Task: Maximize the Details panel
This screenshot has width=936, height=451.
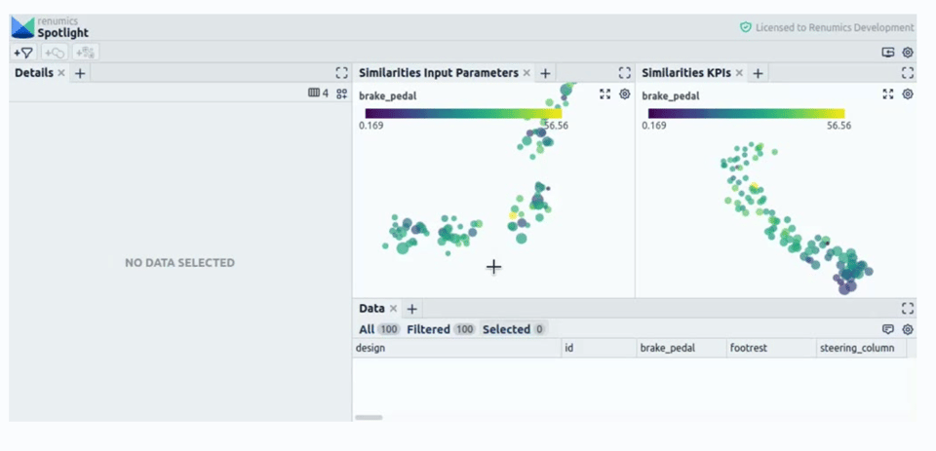Action: [x=341, y=73]
